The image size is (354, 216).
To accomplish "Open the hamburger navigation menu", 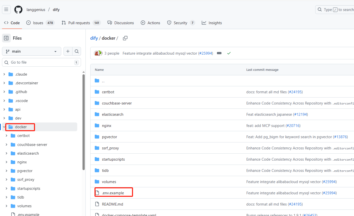I will [x=6, y=9].
